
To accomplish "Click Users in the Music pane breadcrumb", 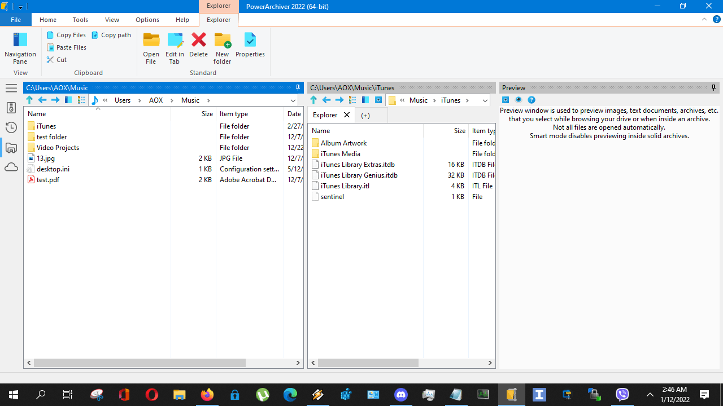I will pos(123,100).
